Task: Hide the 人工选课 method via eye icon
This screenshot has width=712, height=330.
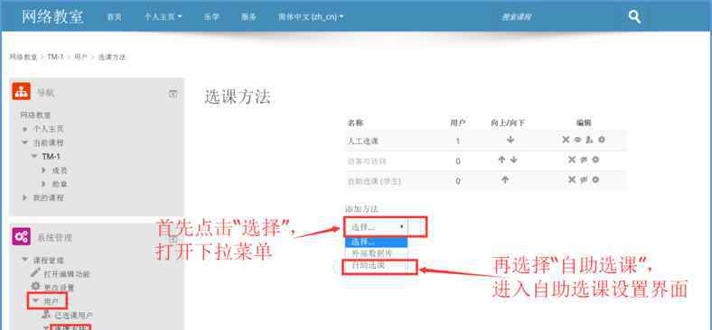Action: (577, 140)
